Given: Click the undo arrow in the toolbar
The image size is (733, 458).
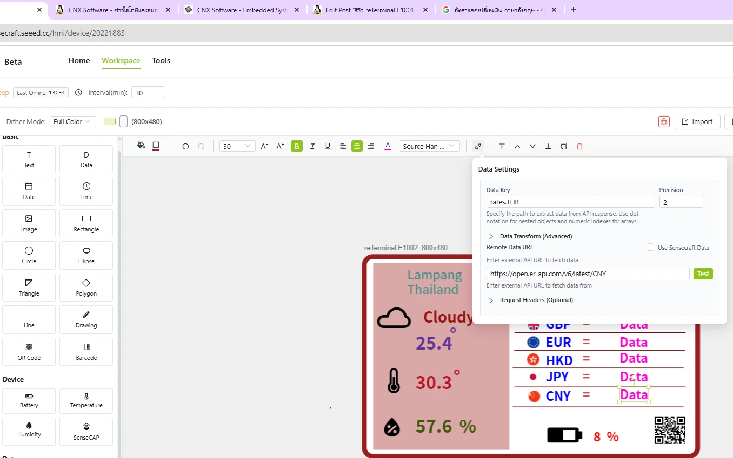Looking at the screenshot, I should (185, 146).
